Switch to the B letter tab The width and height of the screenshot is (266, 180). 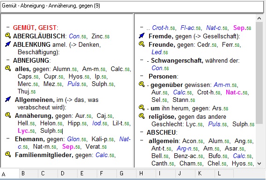coord(29,173)
